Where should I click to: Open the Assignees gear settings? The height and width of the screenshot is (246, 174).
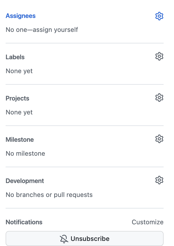coord(159,16)
